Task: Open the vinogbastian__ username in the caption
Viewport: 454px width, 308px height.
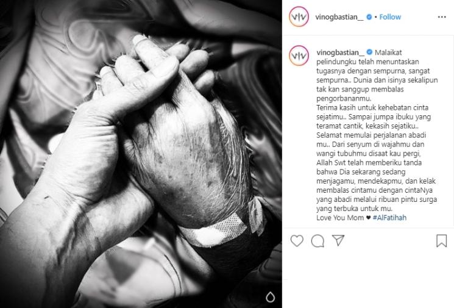Action: tap(341, 52)
